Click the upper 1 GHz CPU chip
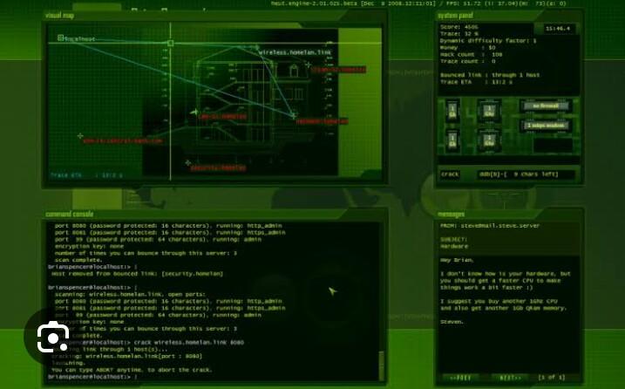The height and width of the screenshot is (389, 625). [x=489, y=111]
